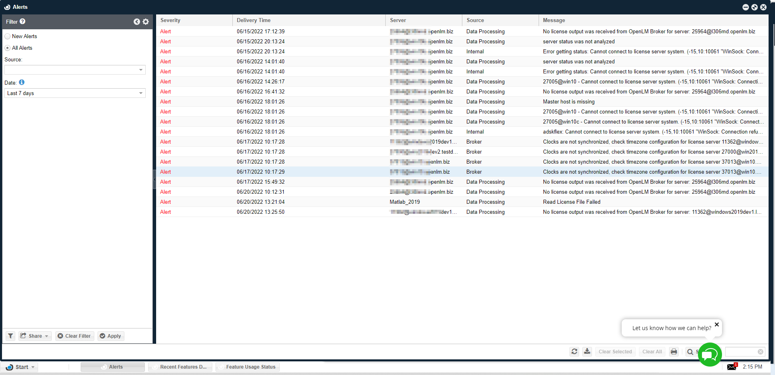
Task: Click the Filter help question mark
Action: [22, 22]
